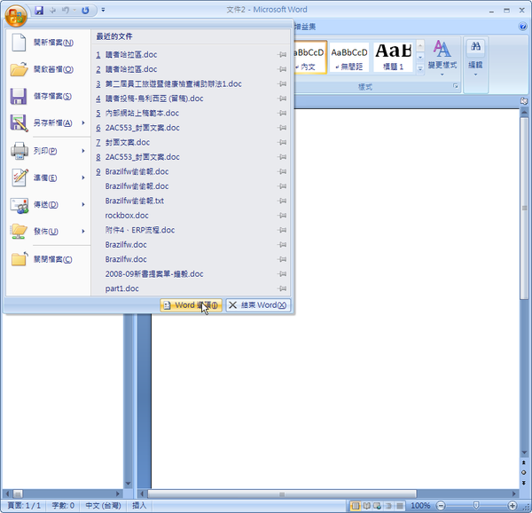Screen dimensions: 532x513
Task: Pin 附件4 - ERP流程.doc to the list
Action: coord(282,230)
